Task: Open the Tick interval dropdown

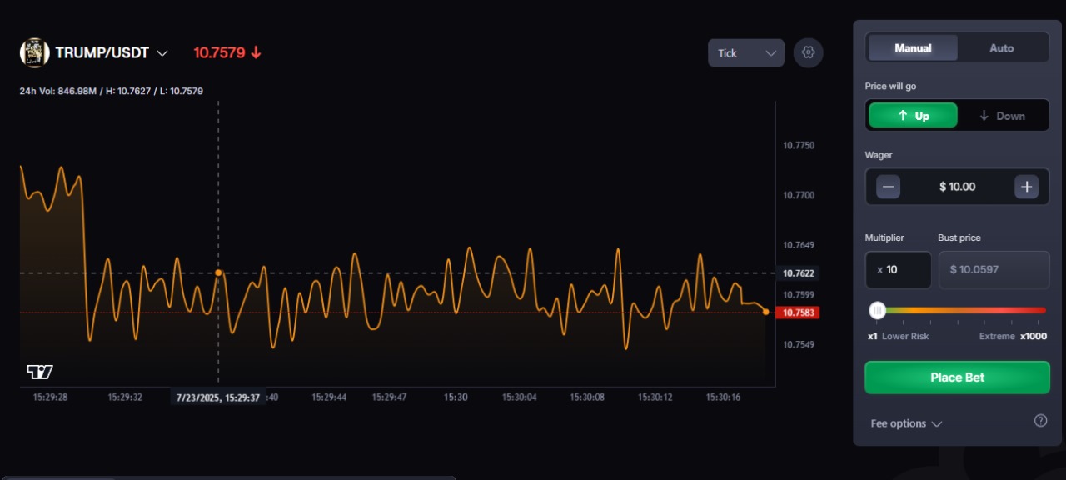Action: [x=746, y=53]
